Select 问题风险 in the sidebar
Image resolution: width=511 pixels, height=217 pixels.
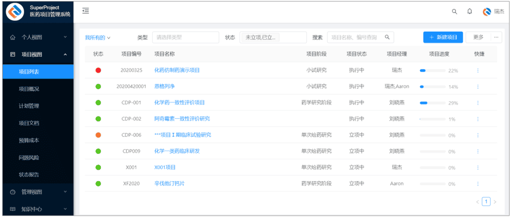tap(38, 158)
